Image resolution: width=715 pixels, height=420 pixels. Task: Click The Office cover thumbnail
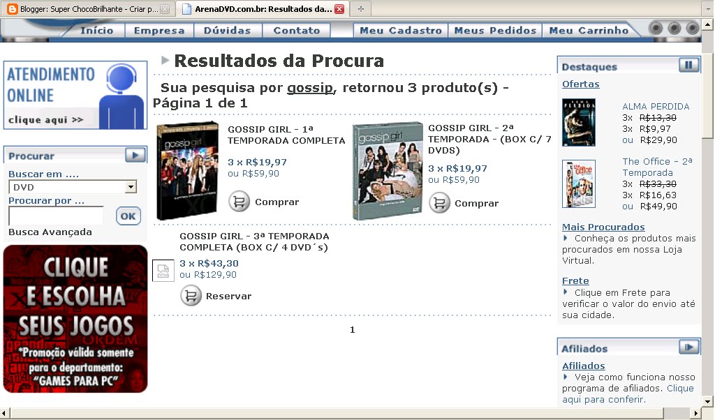[x=579, y=183]
